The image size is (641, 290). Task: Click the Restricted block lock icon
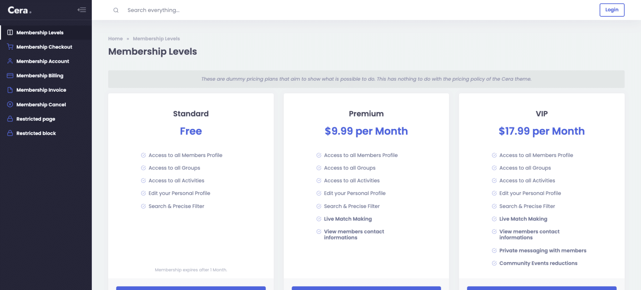click(10, 133)
